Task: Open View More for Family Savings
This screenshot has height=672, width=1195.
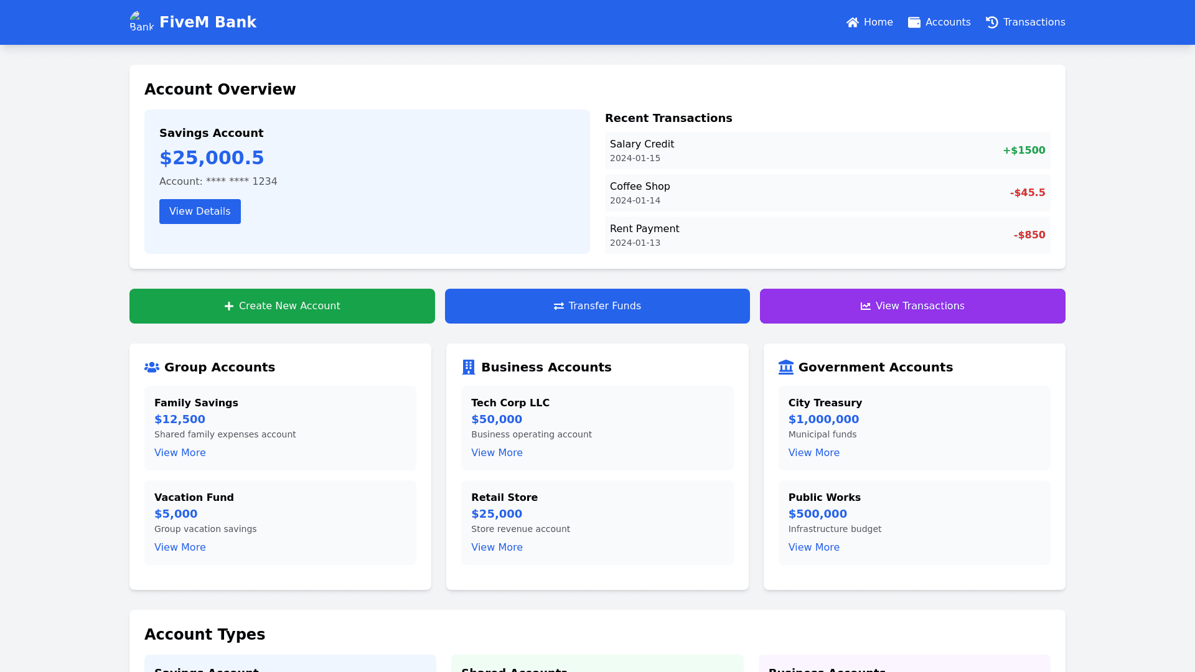Action: [180, 453]
